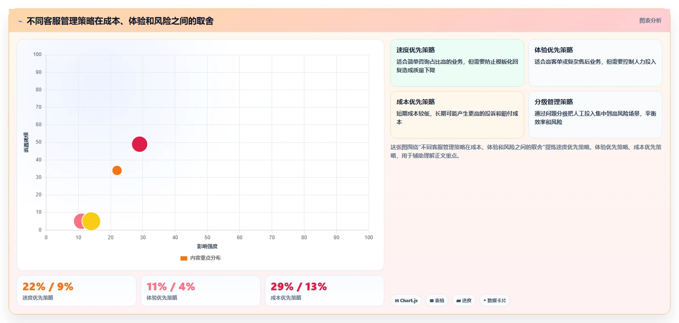Click the y-axis tick label 100
This screenshot has width=679, height=323.
(37, 54)
